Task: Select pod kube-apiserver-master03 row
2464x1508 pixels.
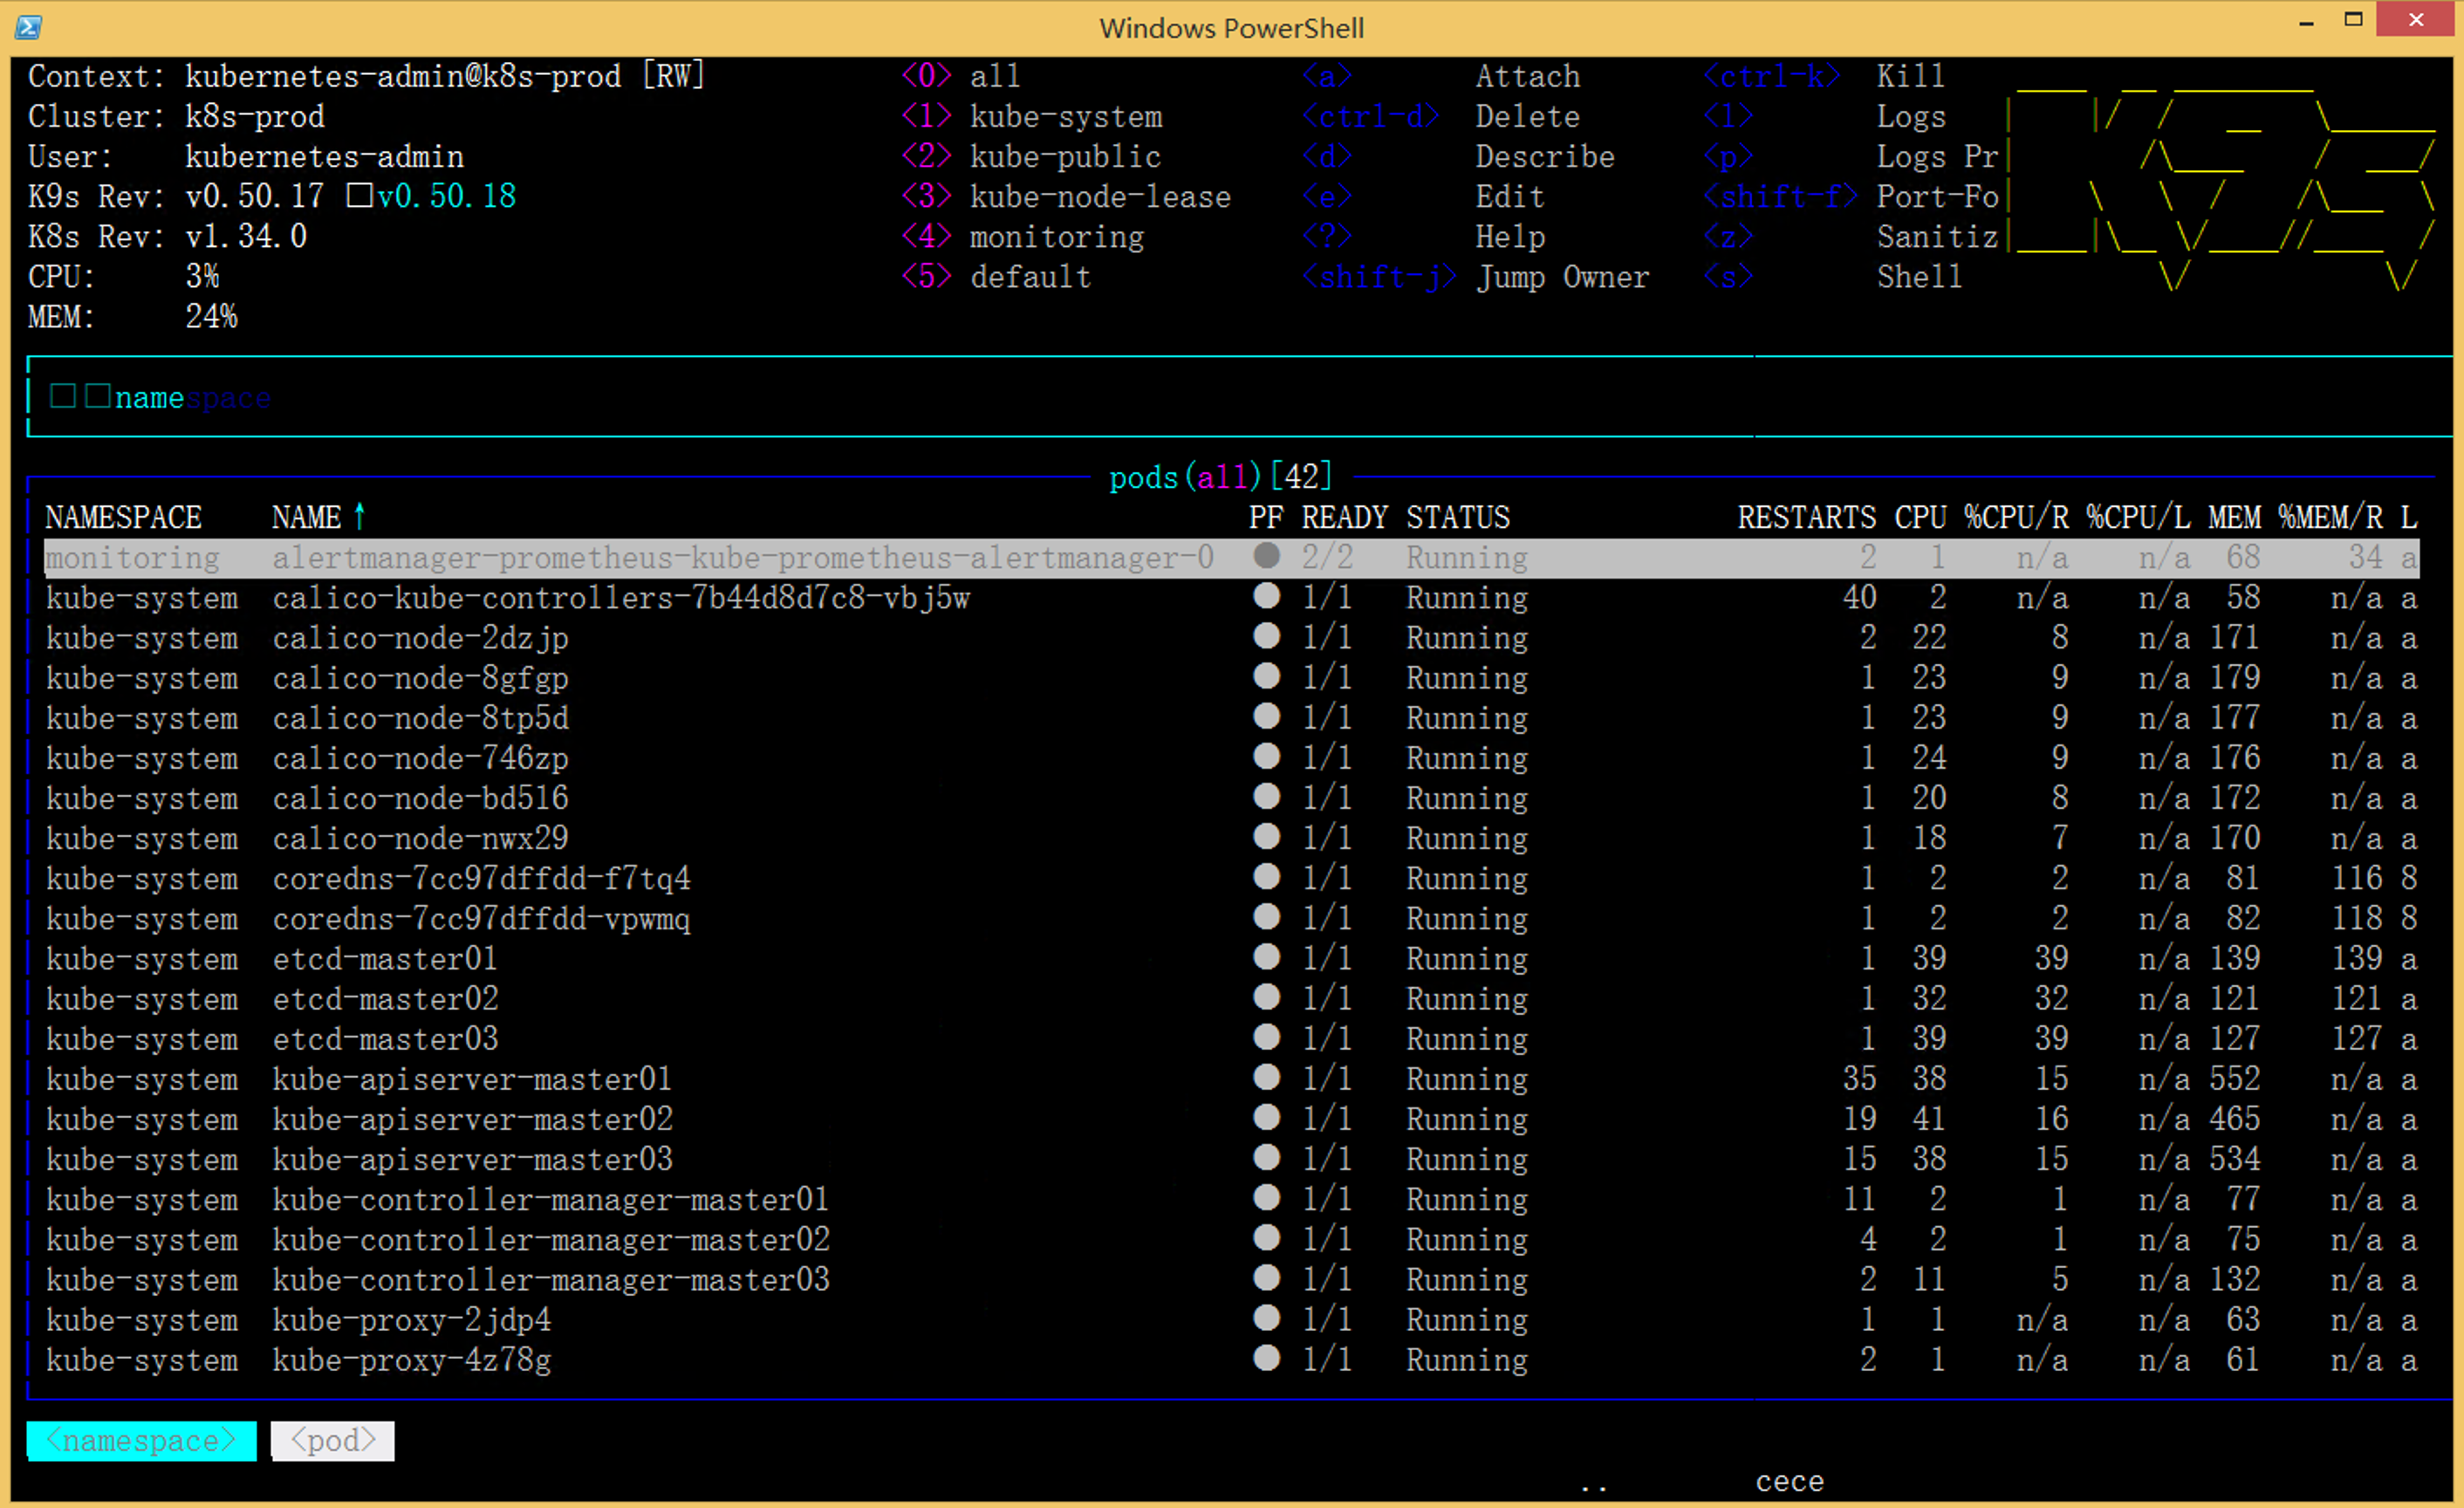Action: [x=1231, y=1158]
